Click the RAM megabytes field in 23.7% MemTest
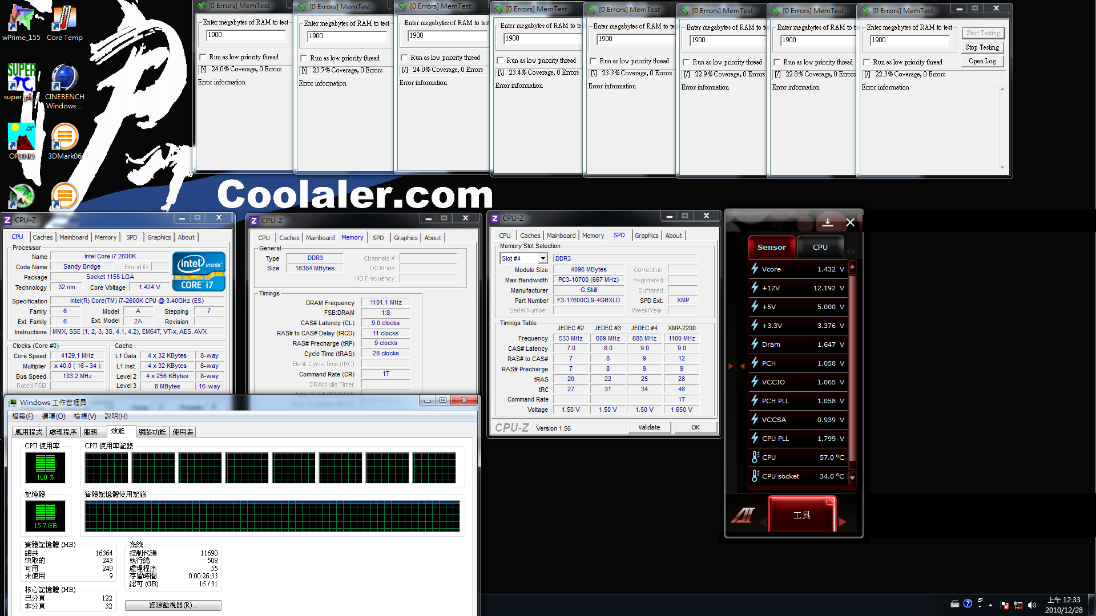 pyautogui.click(x=347, y=36)
